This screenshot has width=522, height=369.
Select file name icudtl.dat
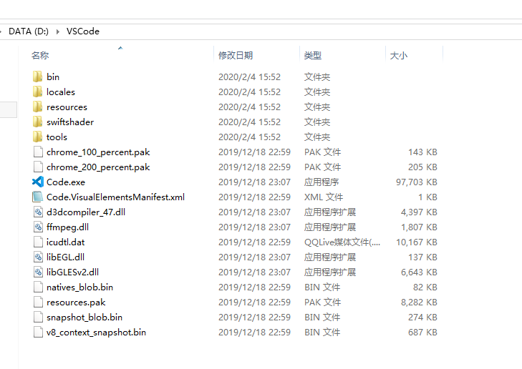point(66,242)
